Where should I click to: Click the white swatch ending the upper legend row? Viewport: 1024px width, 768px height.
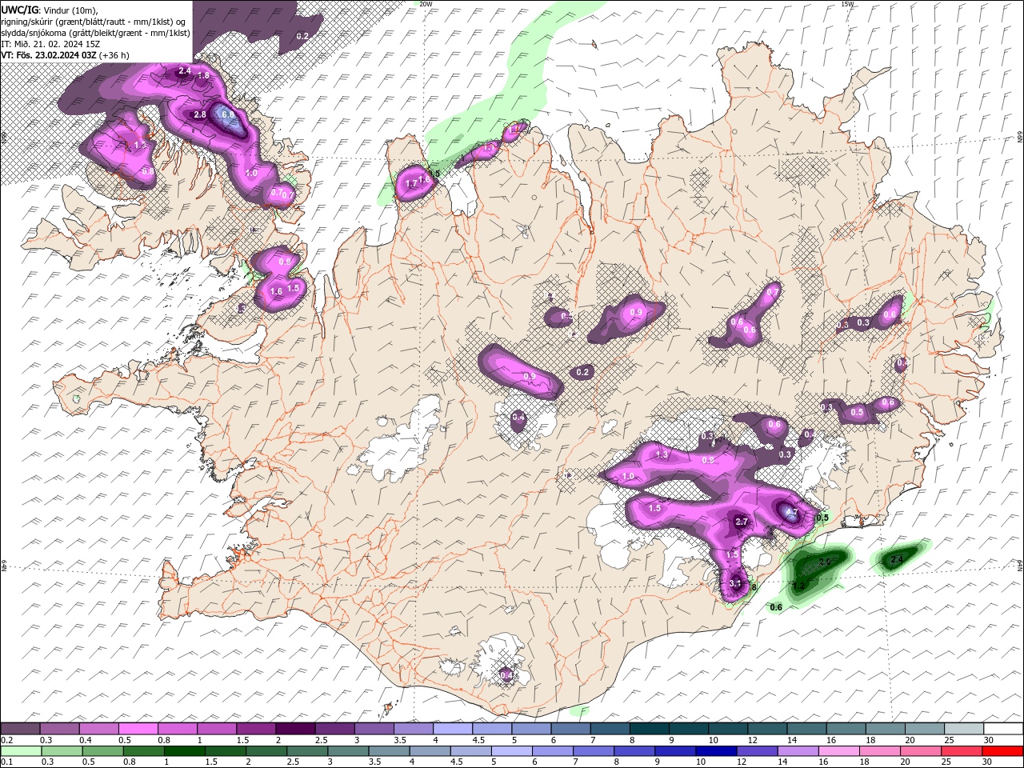pyautogui.click(x=1003, y=729)
